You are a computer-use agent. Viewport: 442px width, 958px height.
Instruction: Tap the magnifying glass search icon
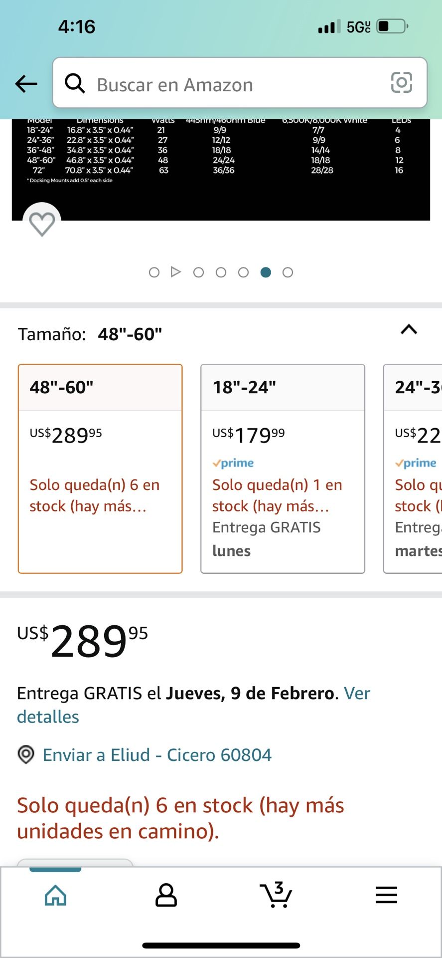pos(75,83)
